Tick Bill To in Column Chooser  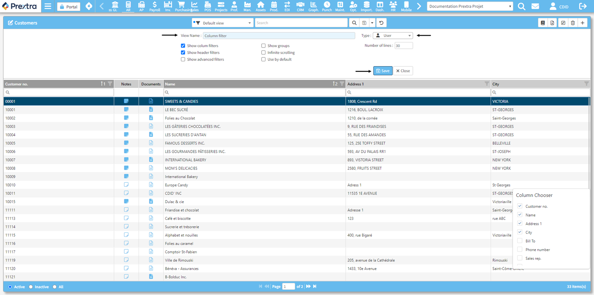(x=520, y=241)
